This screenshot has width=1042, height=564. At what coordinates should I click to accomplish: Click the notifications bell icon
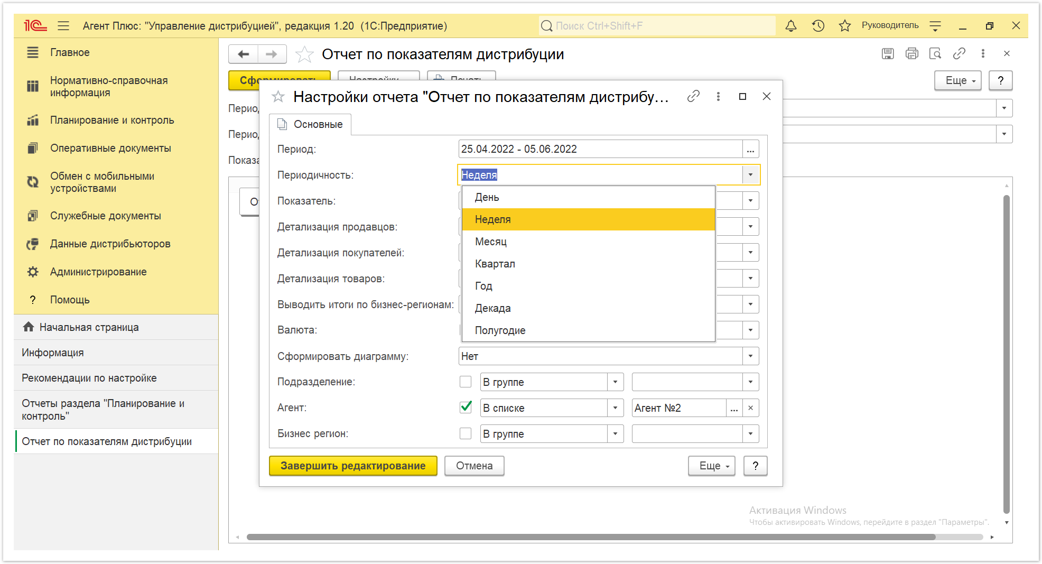point(791,25)
